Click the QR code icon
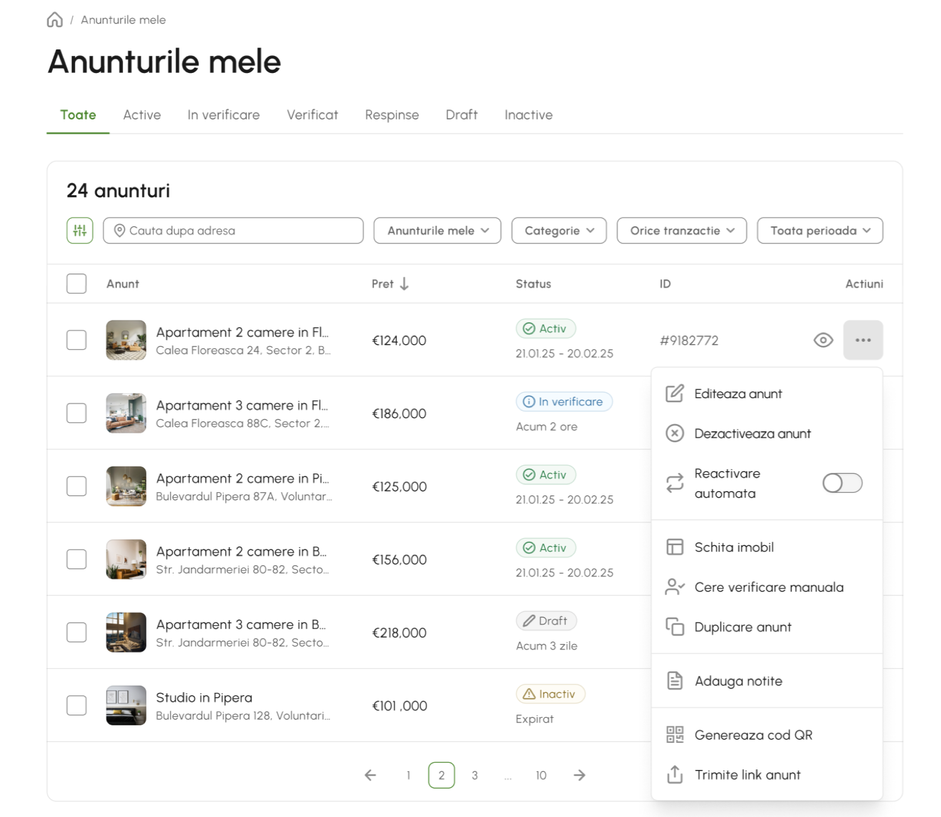This screenshot has height=817, width=941. (x=675, y=735)
